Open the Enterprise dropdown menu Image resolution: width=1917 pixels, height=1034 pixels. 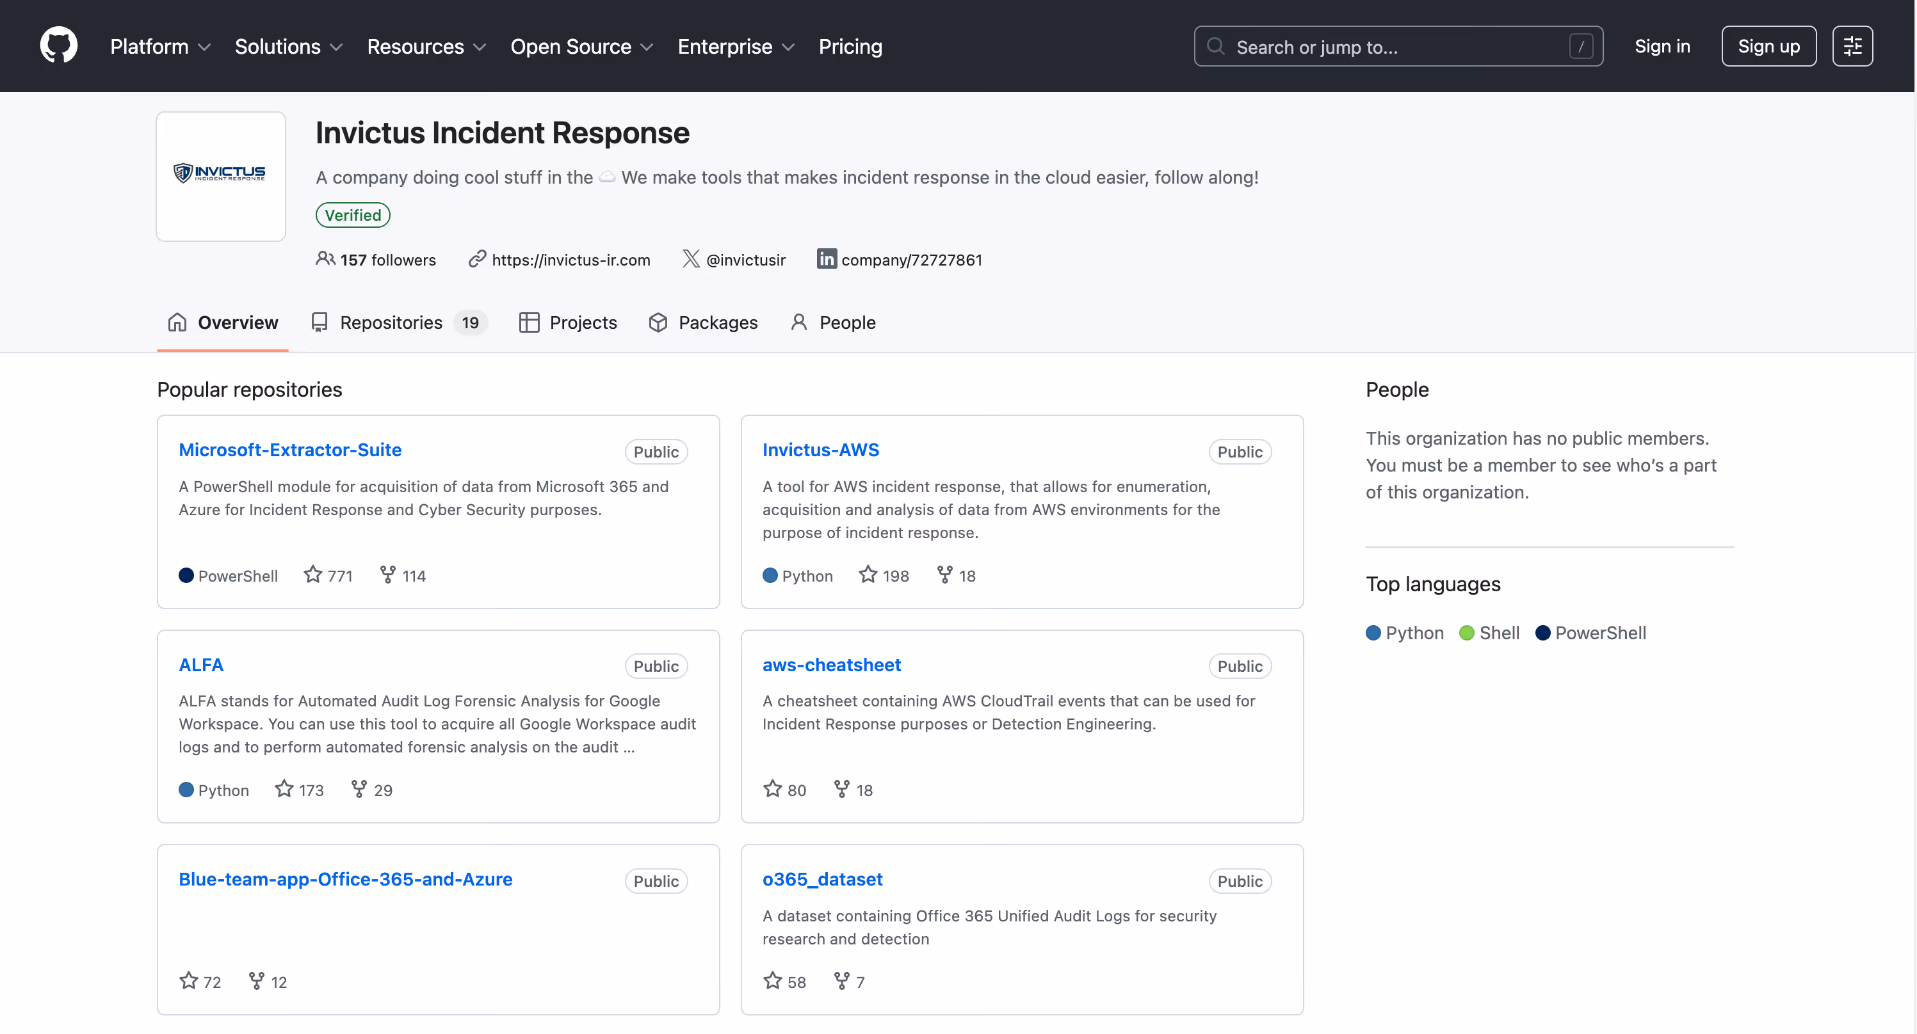736,46
